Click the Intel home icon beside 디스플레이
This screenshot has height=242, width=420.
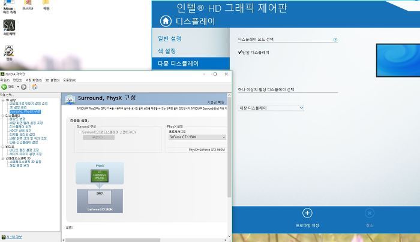(166, 21)
